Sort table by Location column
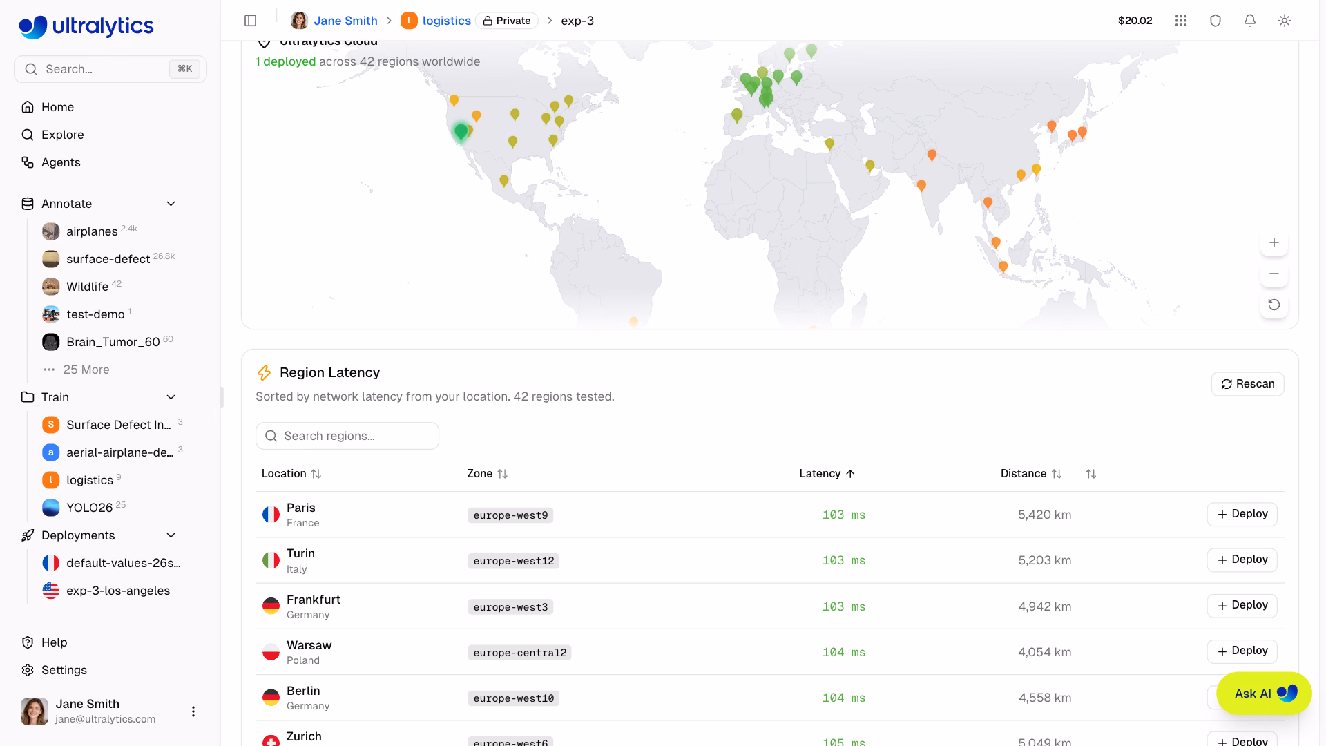1326x746 pixels. point(291,474)
